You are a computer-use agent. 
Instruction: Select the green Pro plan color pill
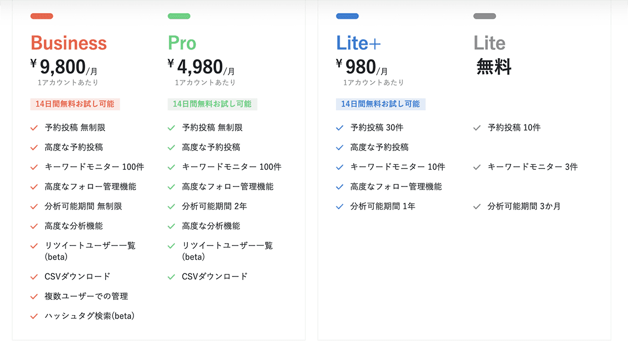(179, 16)
